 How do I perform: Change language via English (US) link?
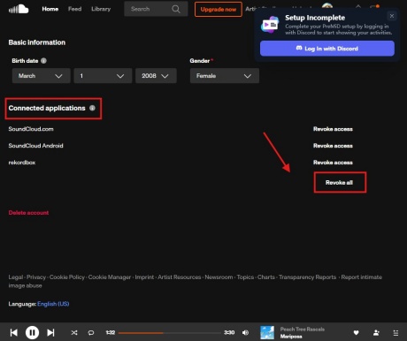click(x=53, y=304)
